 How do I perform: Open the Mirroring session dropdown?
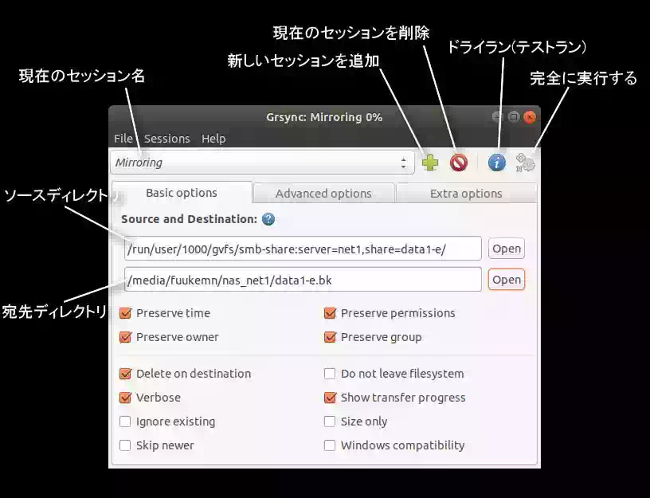262,163
